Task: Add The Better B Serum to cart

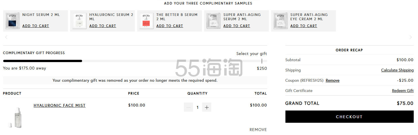Action: pos(170,26)
